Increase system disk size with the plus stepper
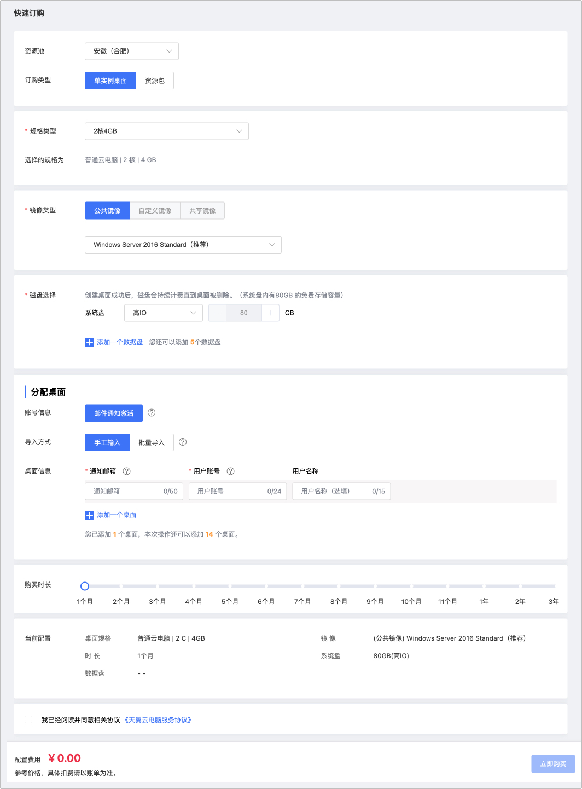This screenshot has width=582, height=789. coord(270,313)
